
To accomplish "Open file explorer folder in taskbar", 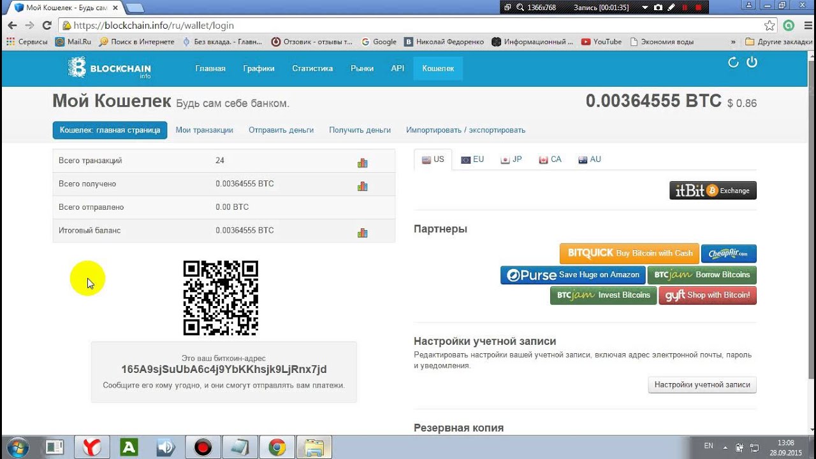I will [x=314, y=447].
